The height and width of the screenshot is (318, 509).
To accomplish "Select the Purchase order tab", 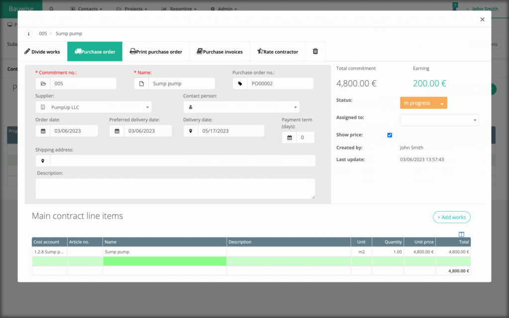I will [95, 51].
